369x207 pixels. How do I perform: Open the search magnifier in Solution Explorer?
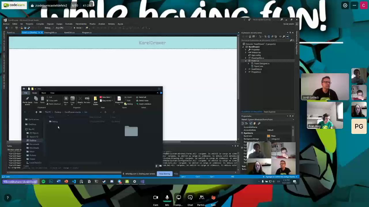click(291, 40)
